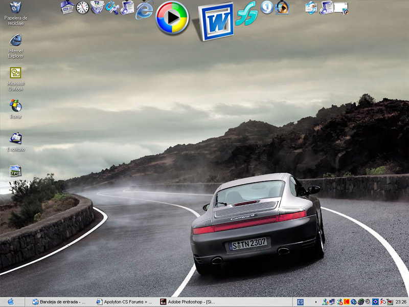Open the ES language selector
The height and width of the screenshot is (307, 409).
tap(300, 302)
